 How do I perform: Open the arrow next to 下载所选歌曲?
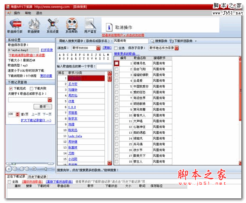click(196, 41)
